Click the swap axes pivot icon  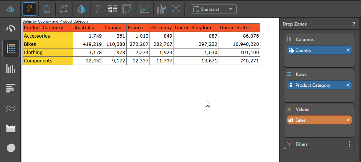coord(127,9)
